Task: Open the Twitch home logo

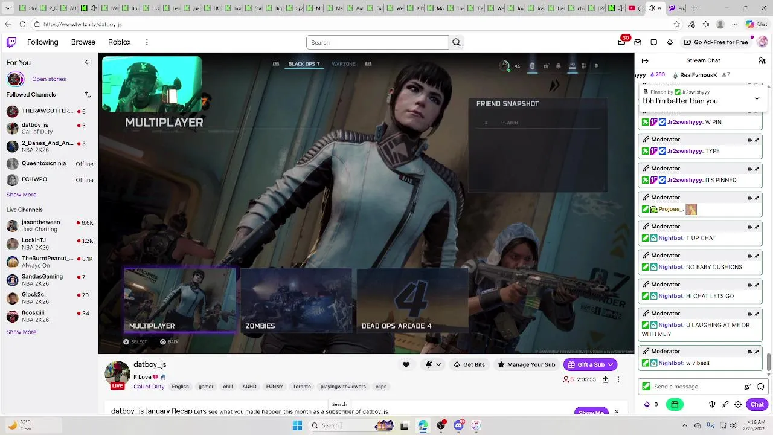Action: (11, 42)
